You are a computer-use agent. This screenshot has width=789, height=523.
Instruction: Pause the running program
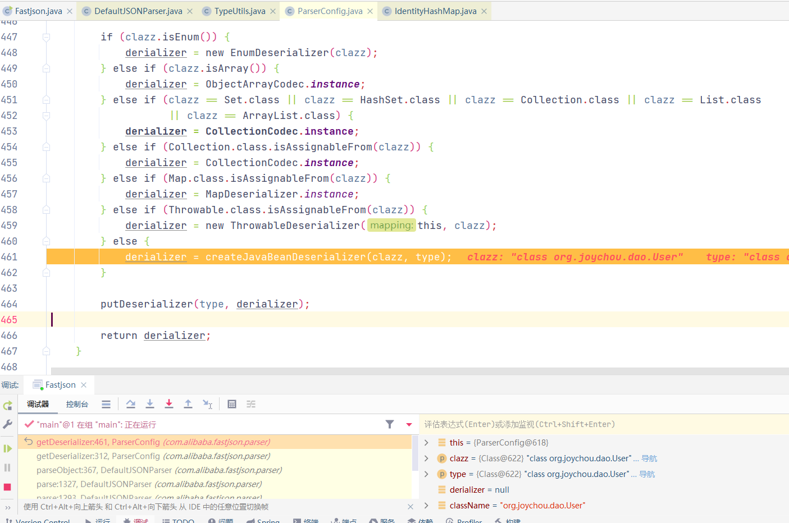[x=7, y=467]
